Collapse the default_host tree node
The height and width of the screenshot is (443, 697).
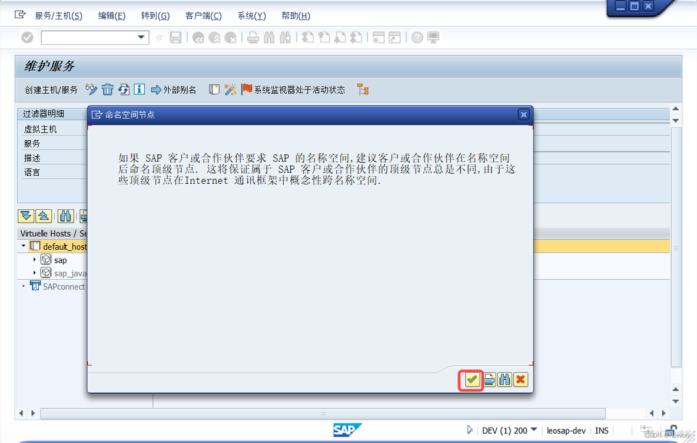(x=23, y=246)
